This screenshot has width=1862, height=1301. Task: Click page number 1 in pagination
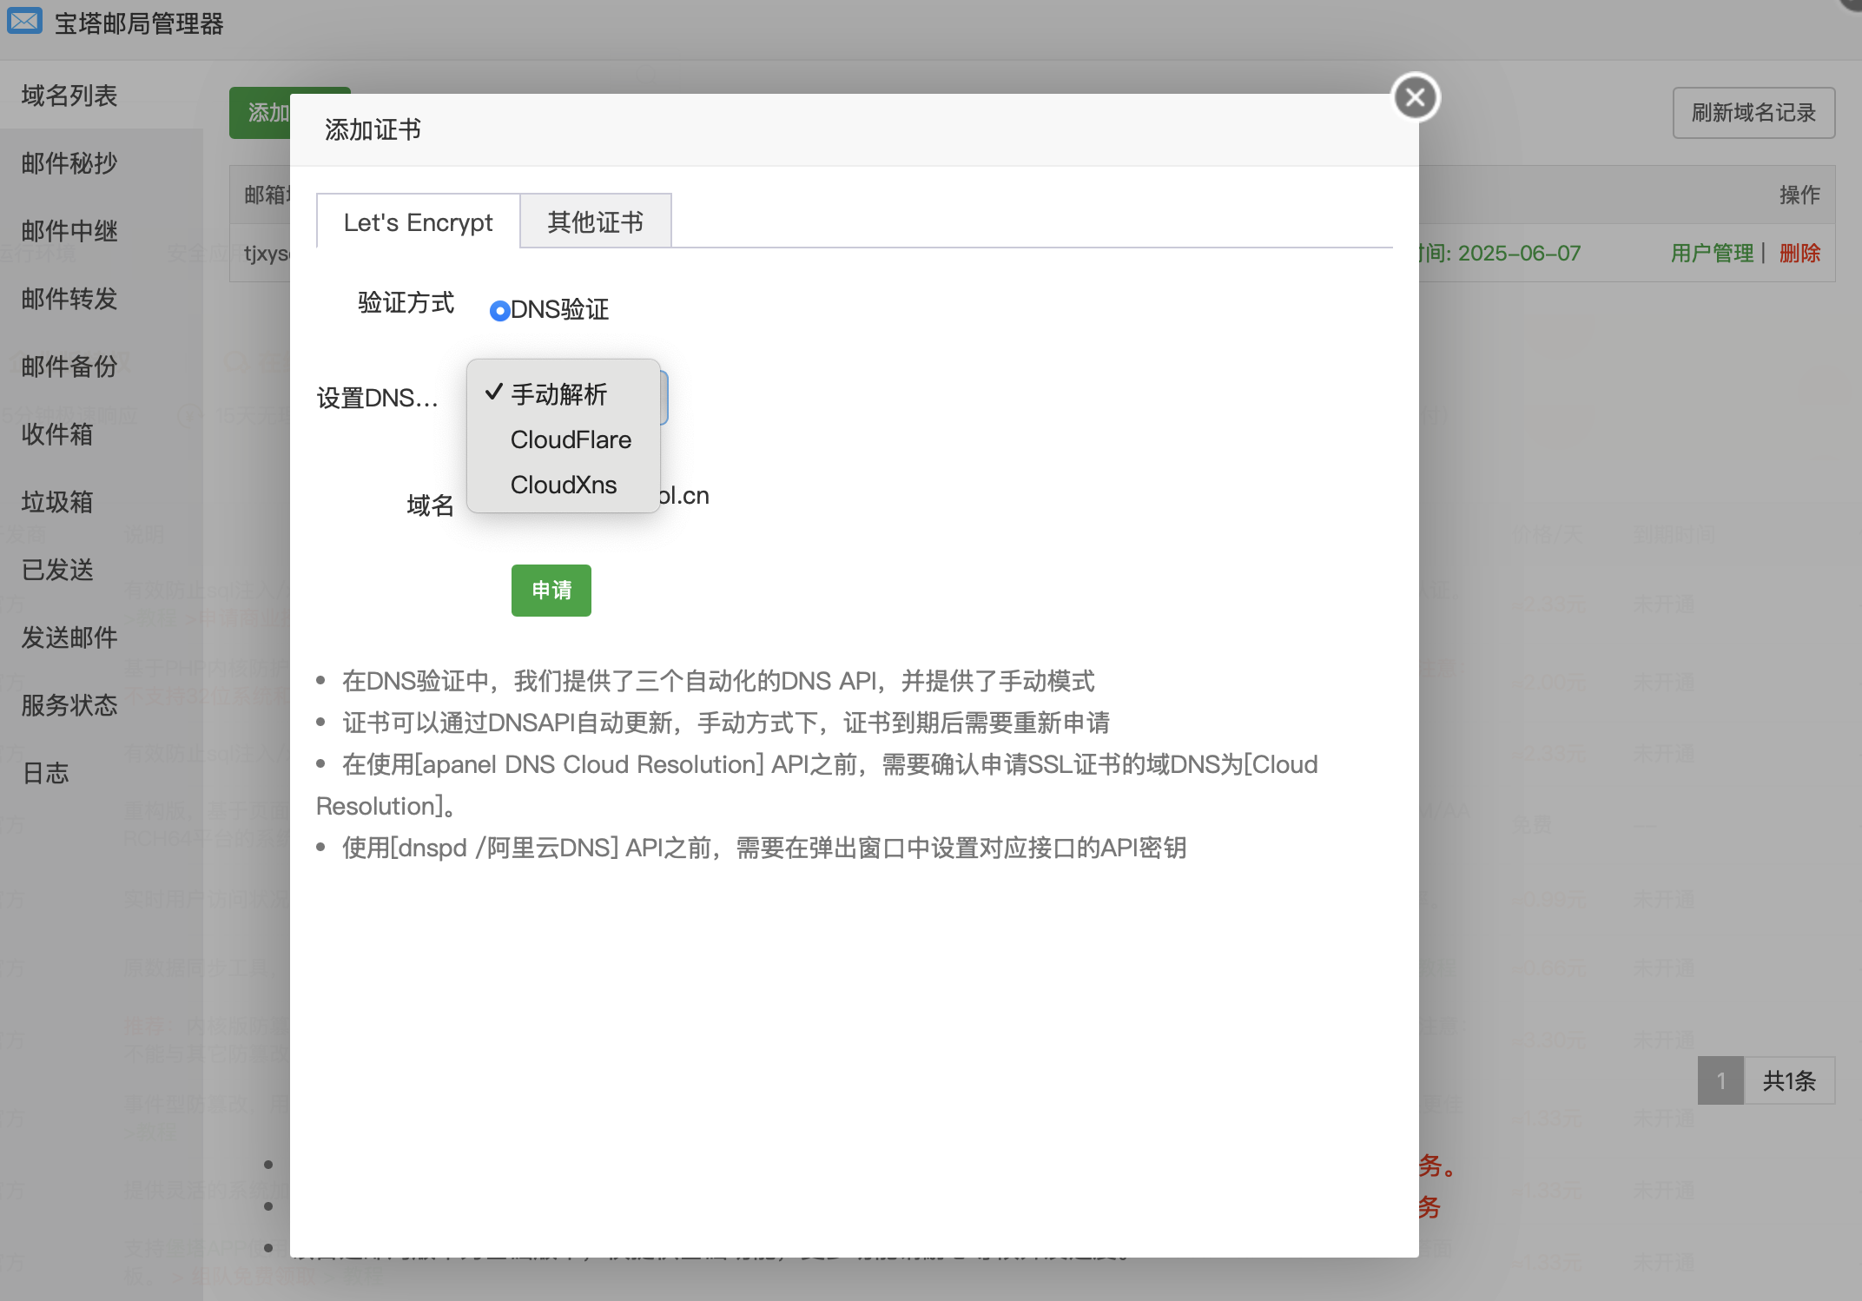(x=1720, y=1080)
